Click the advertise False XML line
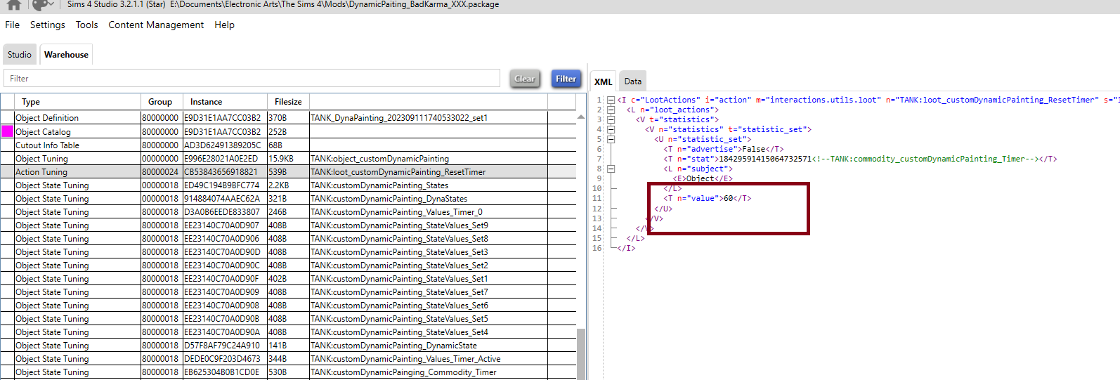Viewport: 1120px width, 380px height. pos(724,150)
